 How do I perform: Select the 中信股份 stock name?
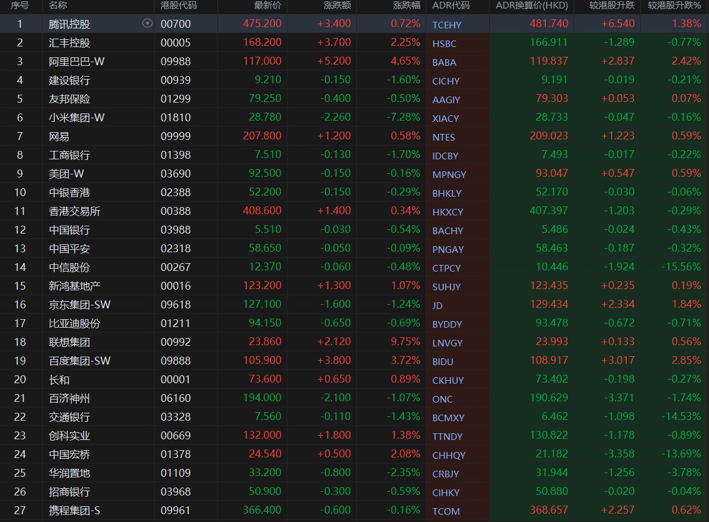tap(69, 267)
